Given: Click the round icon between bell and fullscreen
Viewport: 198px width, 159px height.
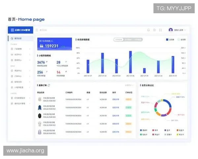Looking at the screenshot, I should 154,30.
